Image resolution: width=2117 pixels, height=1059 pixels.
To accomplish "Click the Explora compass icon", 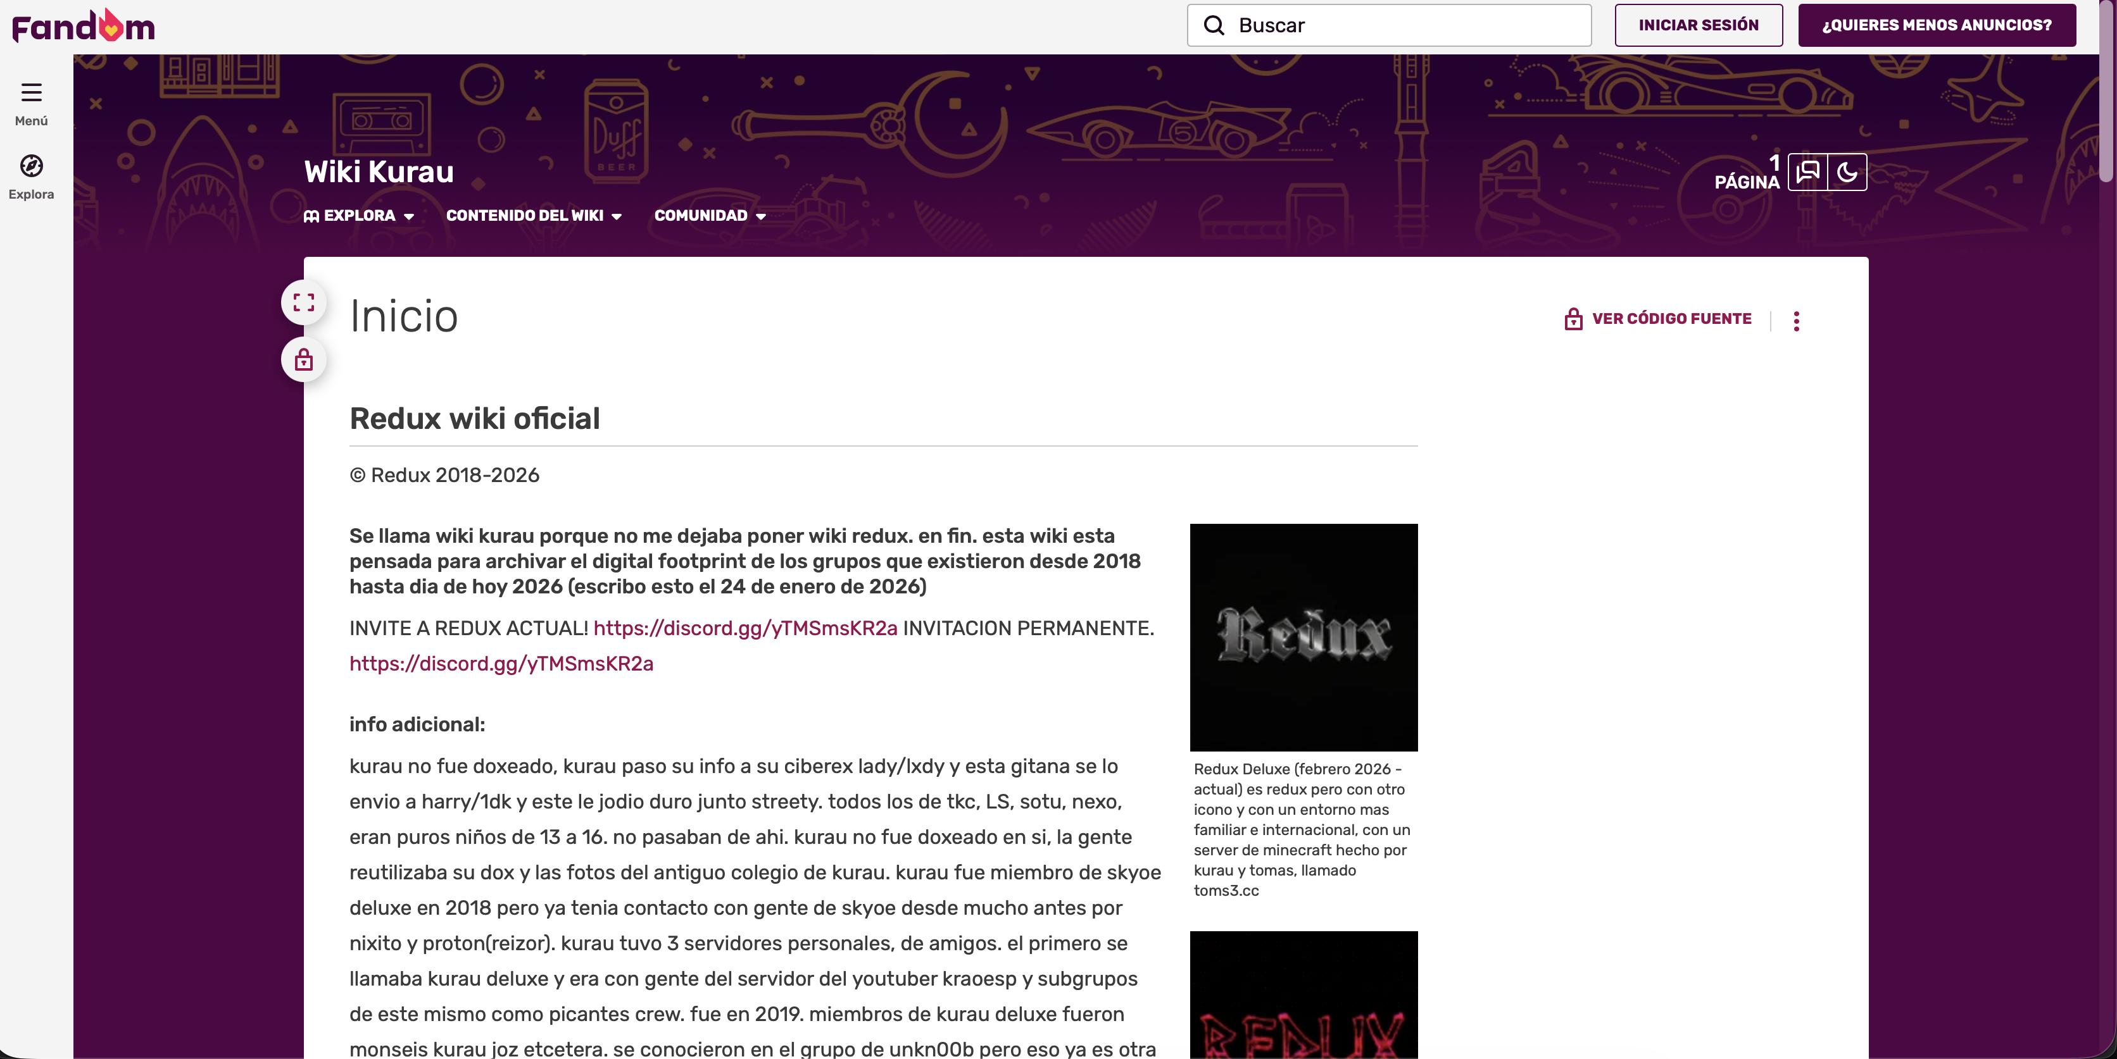I will 31,166.
